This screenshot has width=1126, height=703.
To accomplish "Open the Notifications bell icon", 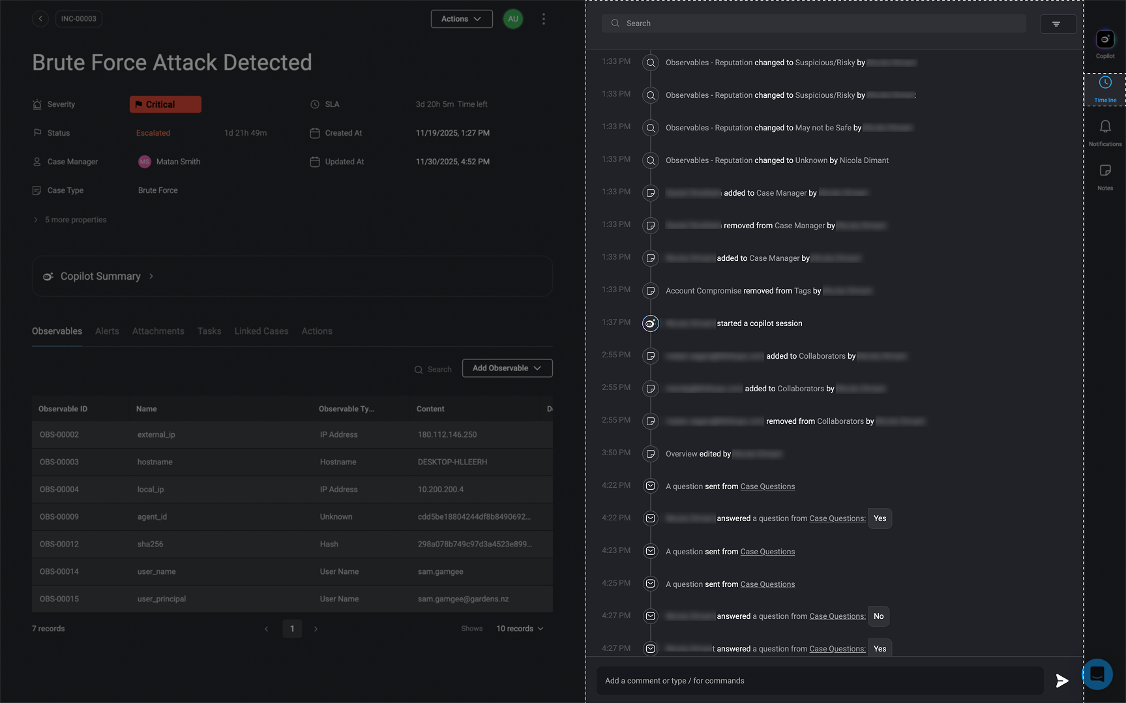I will [1104, 127].
